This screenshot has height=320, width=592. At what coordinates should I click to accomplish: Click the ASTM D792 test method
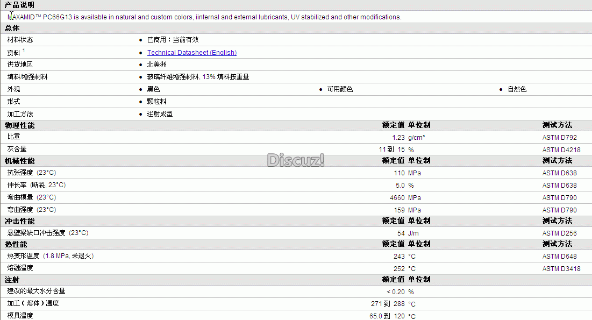[x=560, y=138]
